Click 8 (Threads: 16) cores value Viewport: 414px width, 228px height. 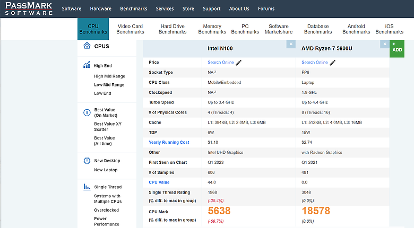point(316,112)
